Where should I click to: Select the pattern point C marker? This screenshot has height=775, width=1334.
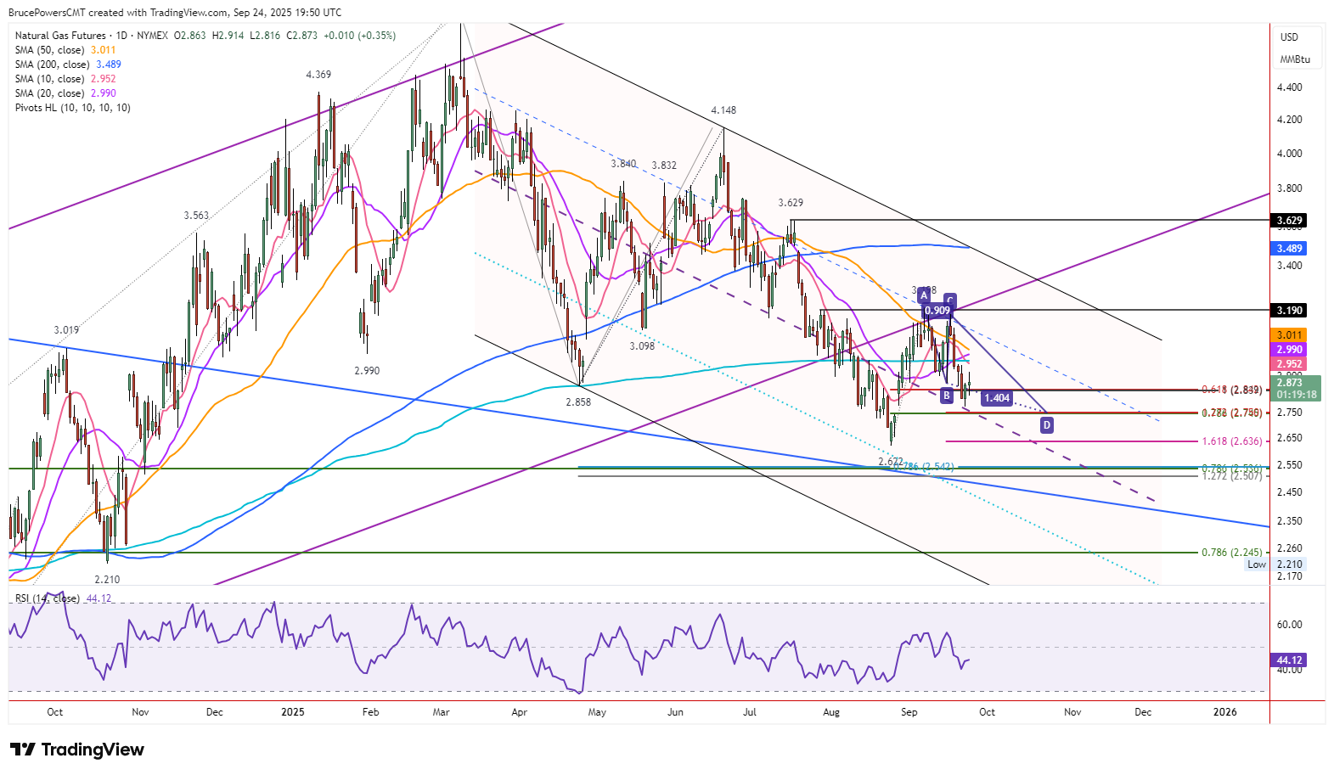(950, 300)
